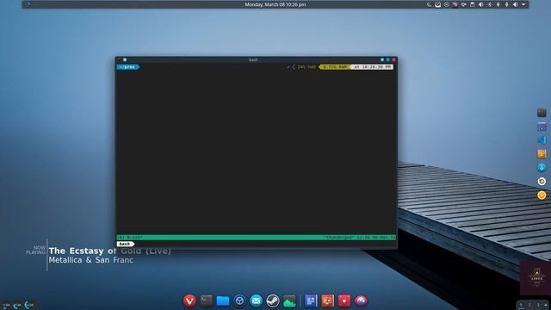The image size is (551, 310).
Task: Click the green tmux status bar
Action: click(257, 238)
